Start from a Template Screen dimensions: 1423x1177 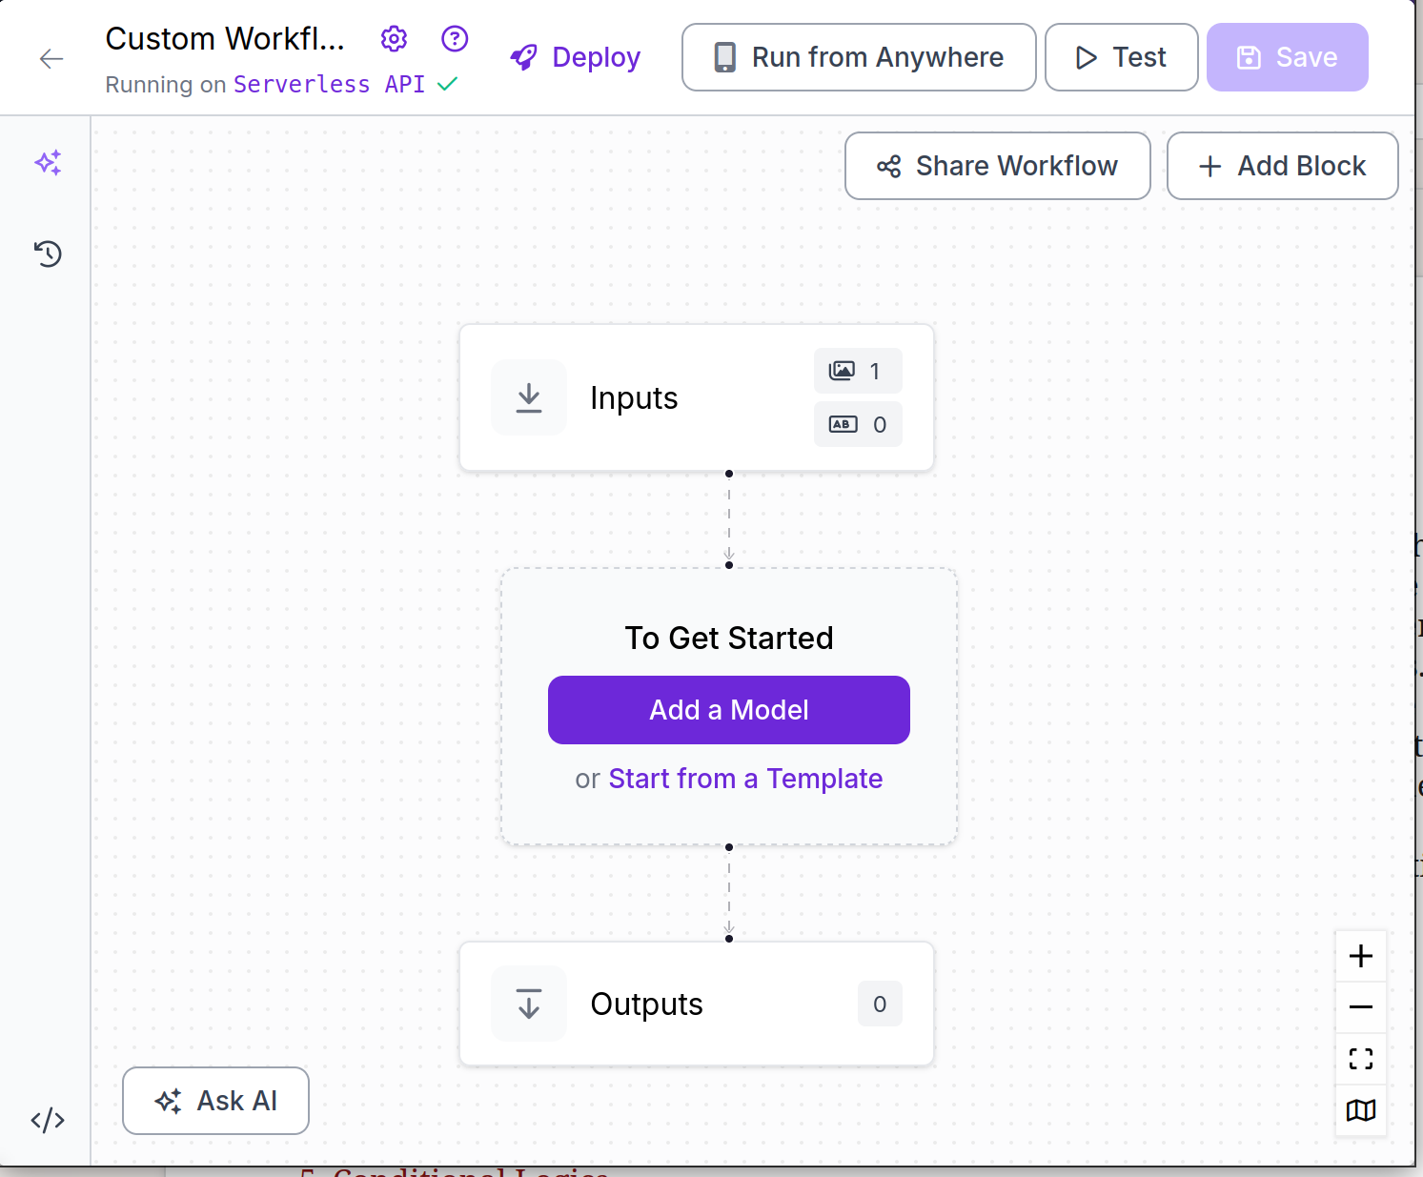[745, 779]
